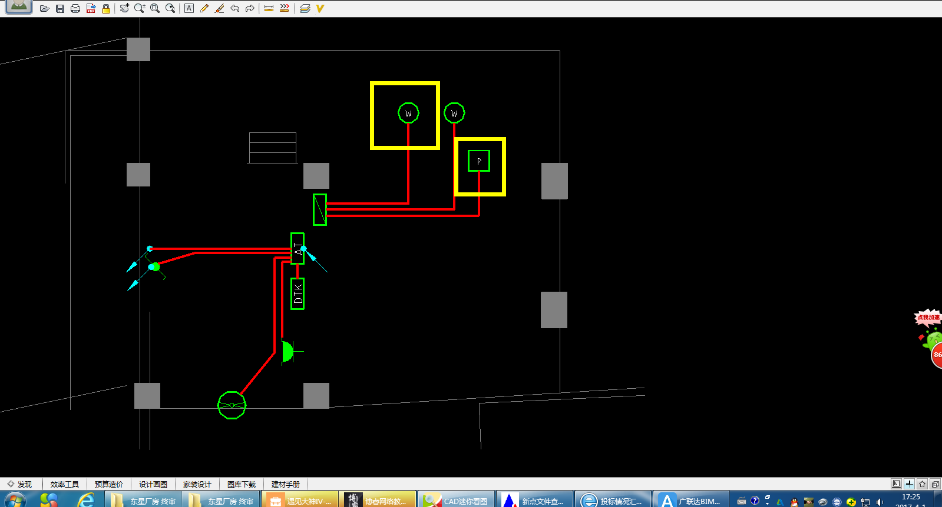
Task: Open the 家装设计 tab
Action: 197,484
